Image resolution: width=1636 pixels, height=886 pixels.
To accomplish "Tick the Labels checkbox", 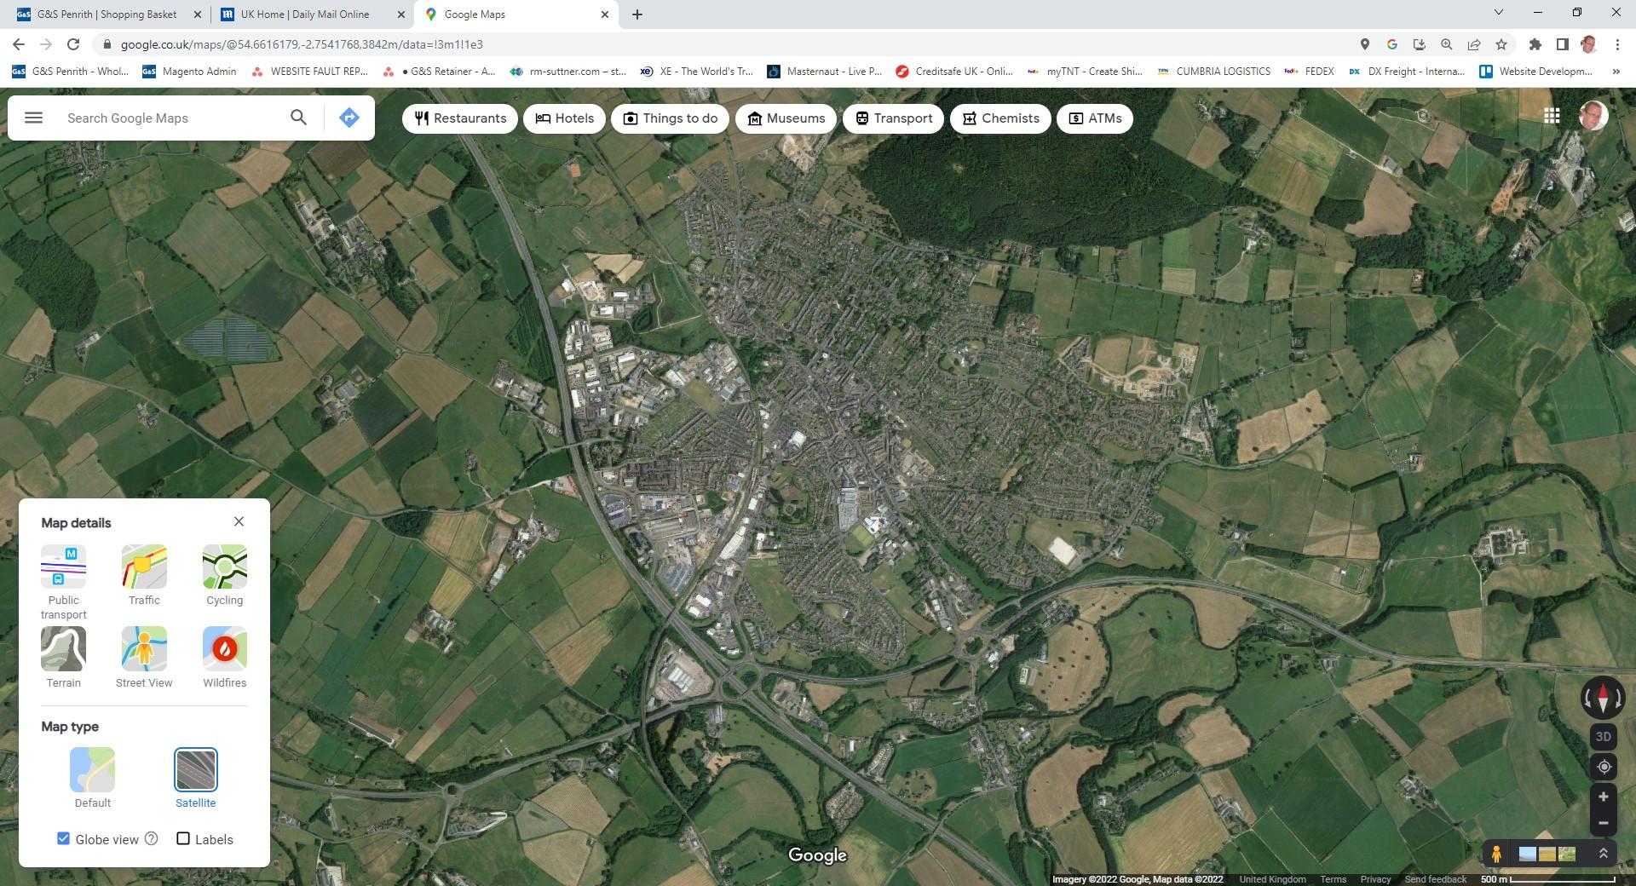I will (x=183, y=838).
